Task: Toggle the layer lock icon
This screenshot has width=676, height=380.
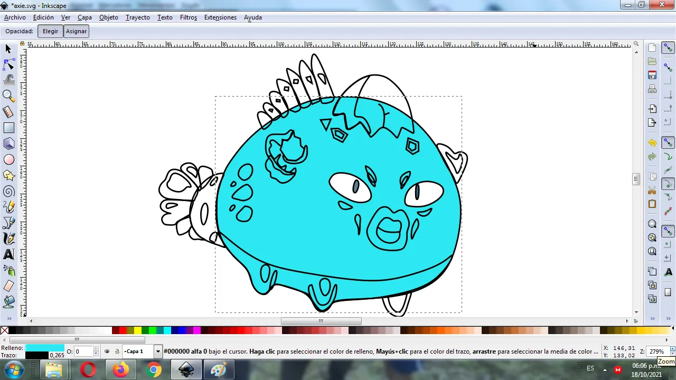Action: [117, 351]
